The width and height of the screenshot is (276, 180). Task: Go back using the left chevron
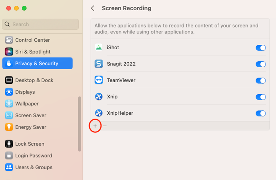(93, 8)
